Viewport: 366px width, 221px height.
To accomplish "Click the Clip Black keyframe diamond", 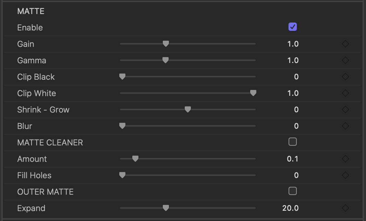I will click(x=345, y=77).
